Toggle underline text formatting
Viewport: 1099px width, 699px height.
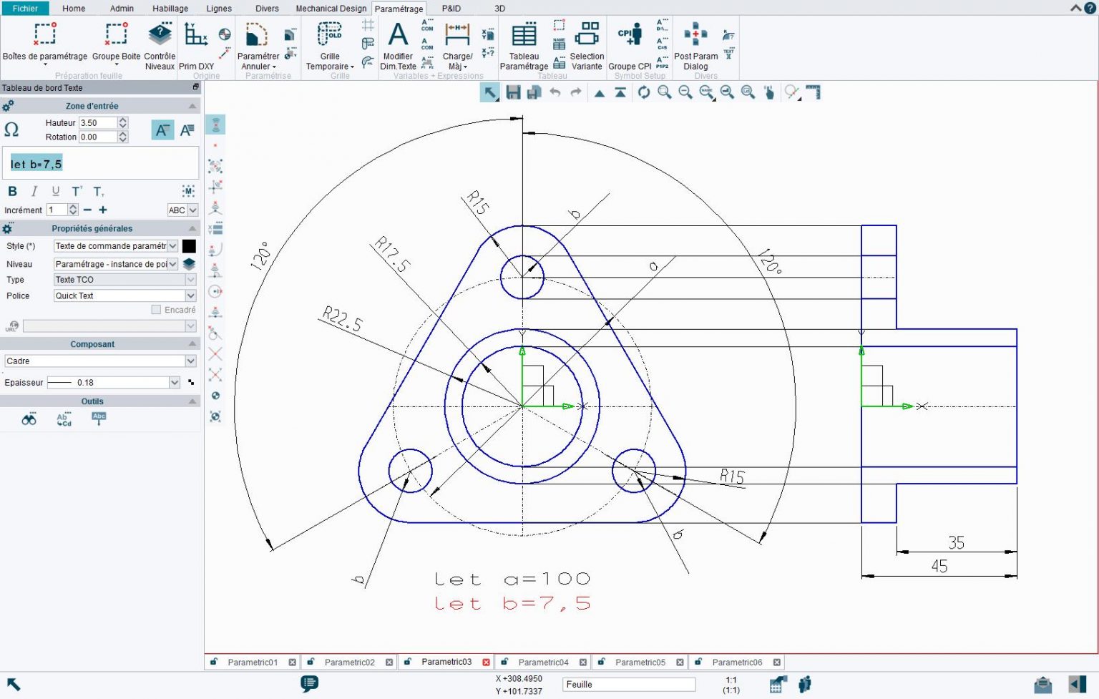click(56, 191)
